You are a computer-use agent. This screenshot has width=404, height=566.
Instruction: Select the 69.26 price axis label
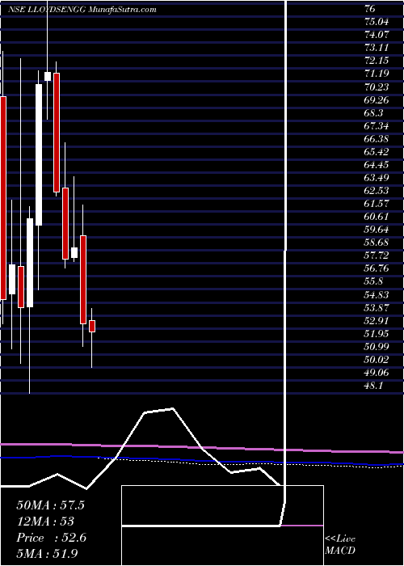(377, 99)
